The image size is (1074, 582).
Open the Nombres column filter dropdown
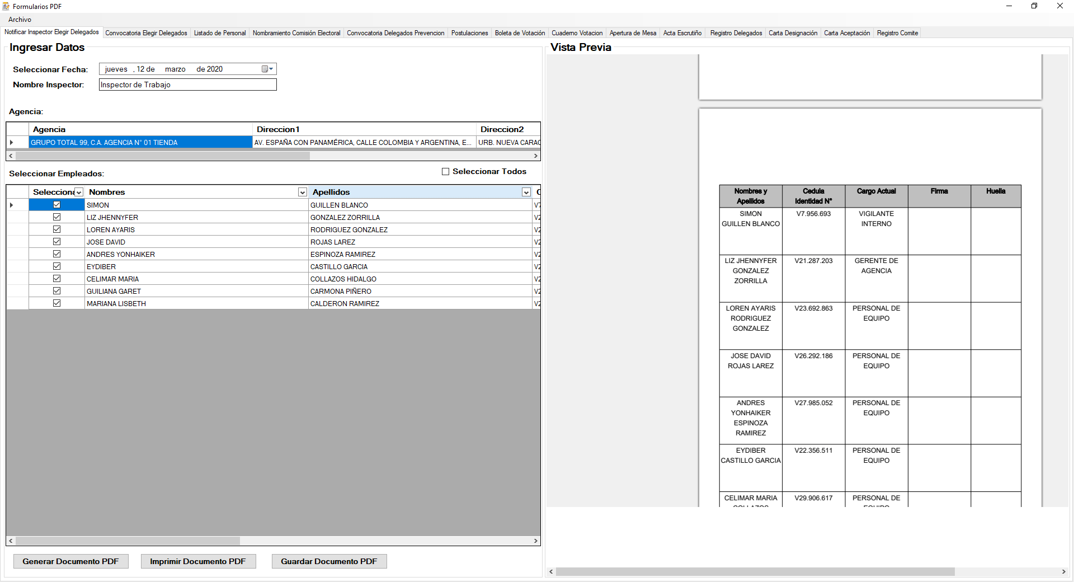tap(302, 192)
